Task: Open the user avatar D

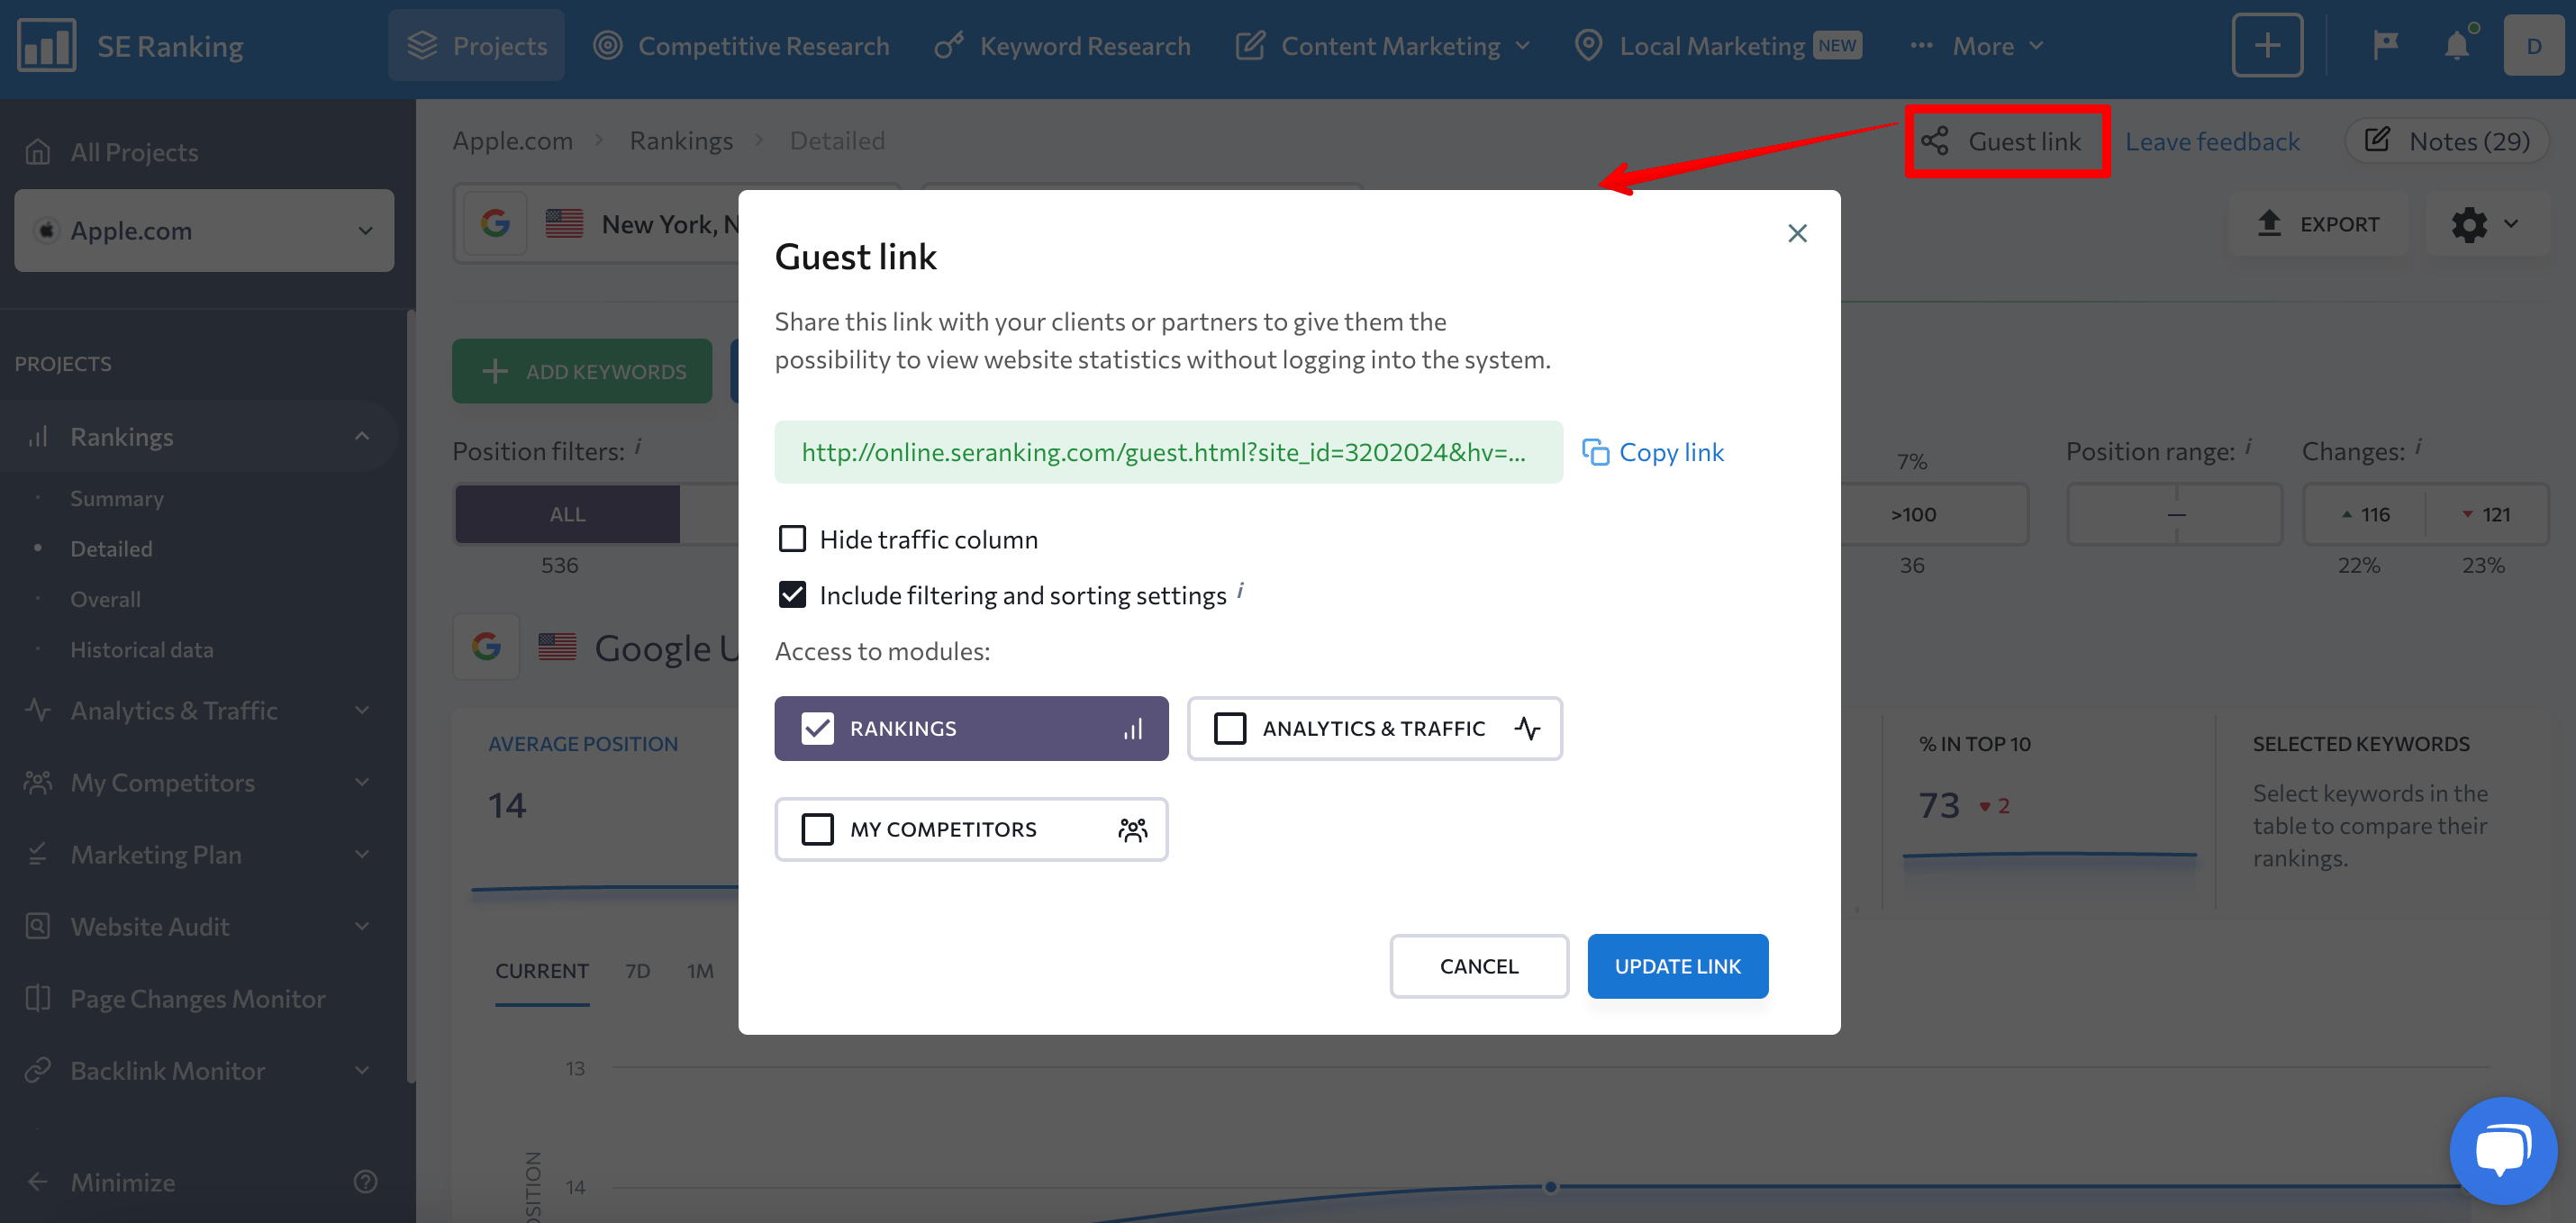Action: coord(2533,46)
